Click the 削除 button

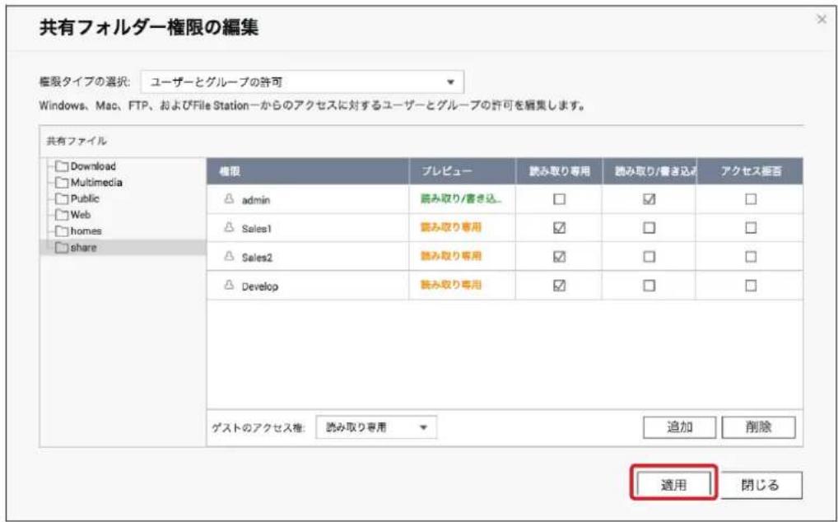coord(758,426)
